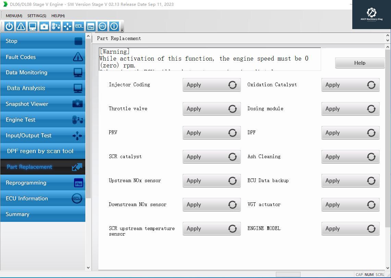This screenshot has height=278, width=391.
Task: Click the Help button
Action: coord(359,63)
